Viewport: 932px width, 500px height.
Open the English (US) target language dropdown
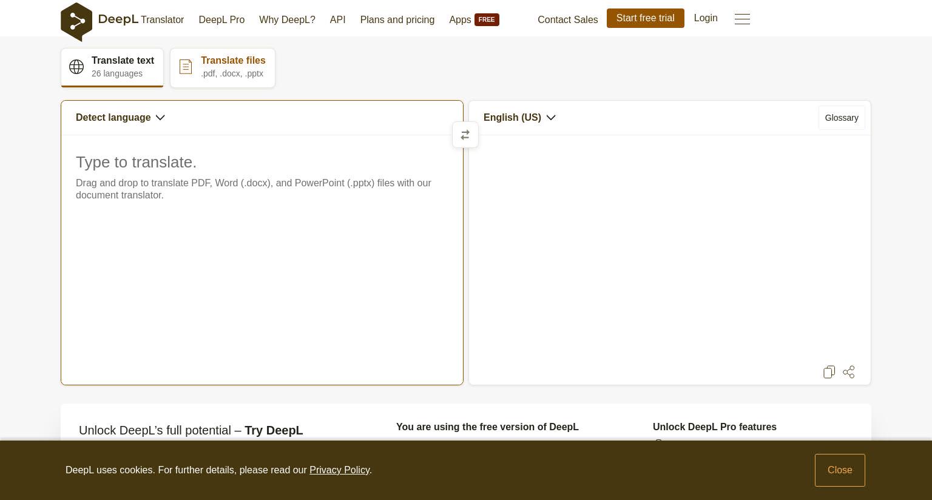pyautogui.click(x=519, y=118)
